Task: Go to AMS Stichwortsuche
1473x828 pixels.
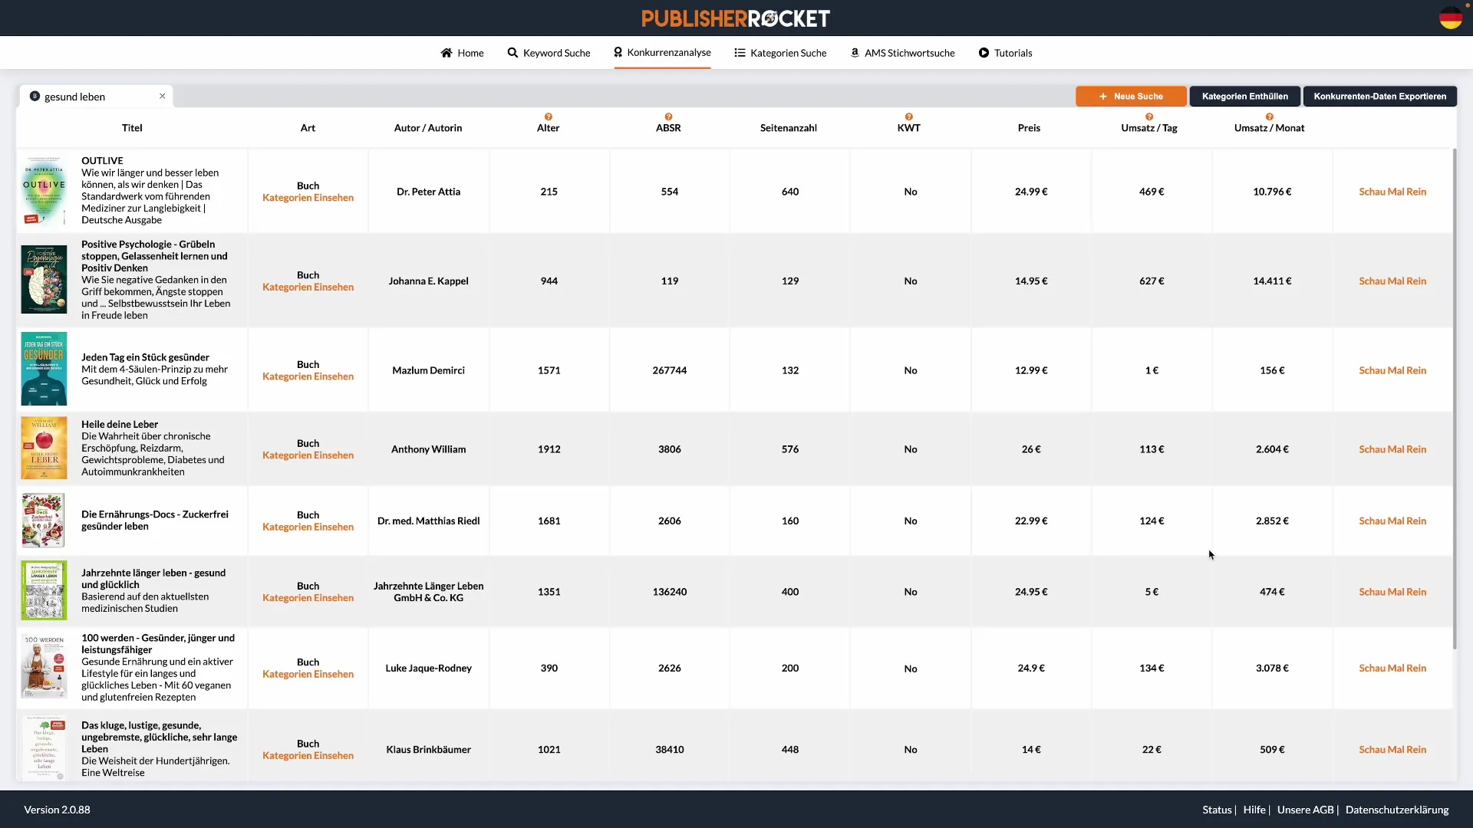Action: (902, 53)
